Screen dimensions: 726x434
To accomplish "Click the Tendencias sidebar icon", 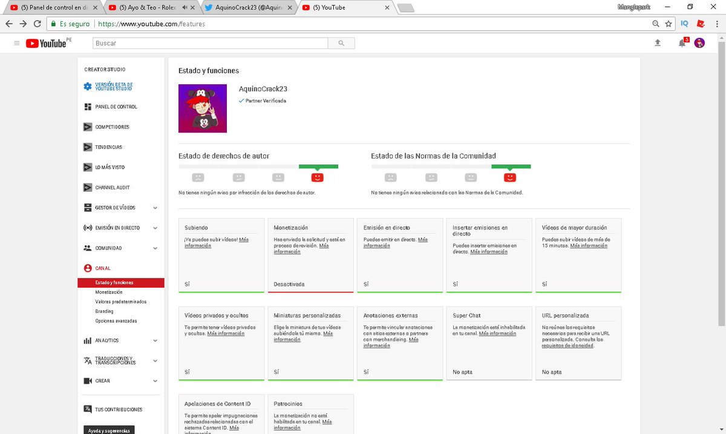I will 88,147.
